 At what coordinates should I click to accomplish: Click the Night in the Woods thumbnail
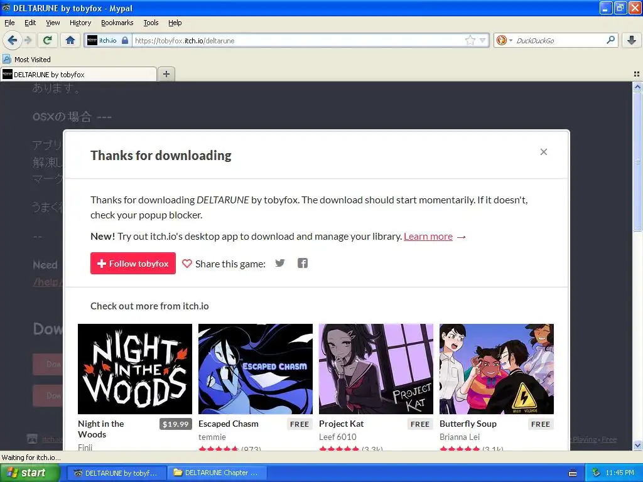[135, 369]
